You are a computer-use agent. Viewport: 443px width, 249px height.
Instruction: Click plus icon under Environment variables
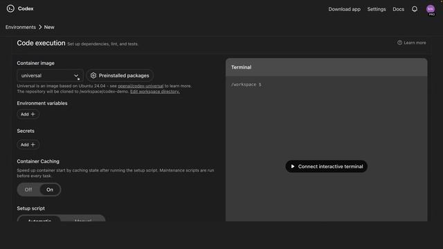click(33, 114)
